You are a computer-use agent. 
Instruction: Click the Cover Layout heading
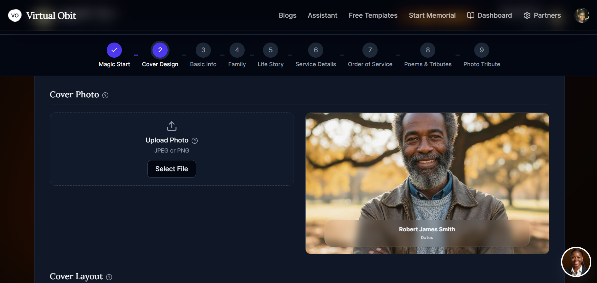(76, 276)
